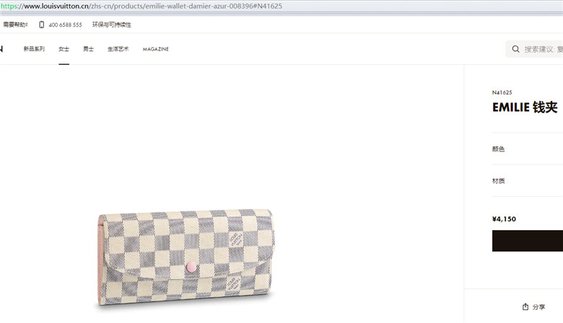Image resolution: width=563 pixels, height=323 pixels.
Task: Click the price ¥4,150
Action: click(504, 219)
